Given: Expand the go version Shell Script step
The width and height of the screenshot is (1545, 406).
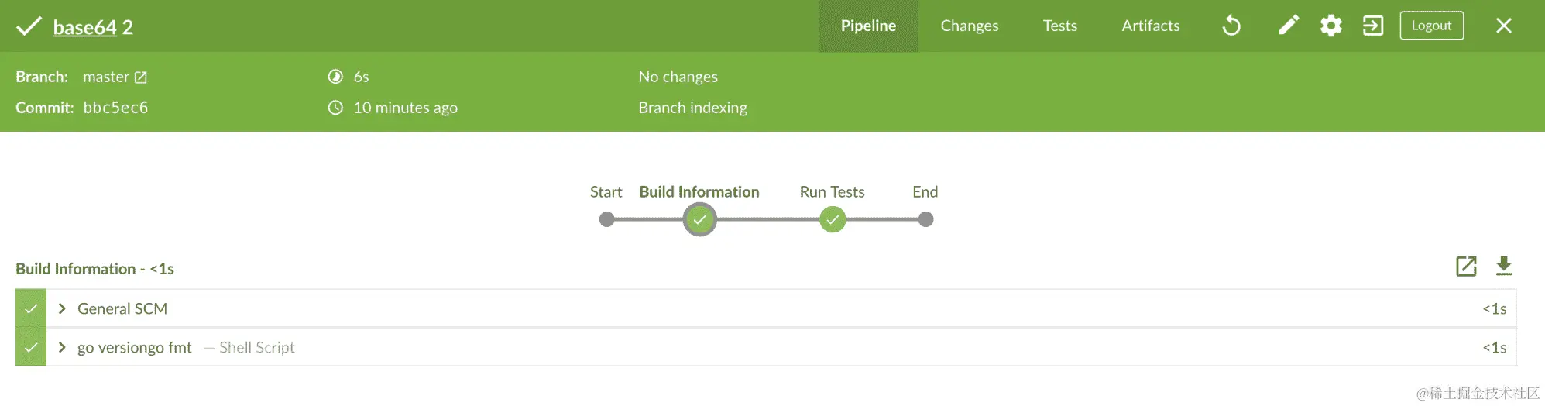Looking at the screenshot, I should [x=62, y=347].
